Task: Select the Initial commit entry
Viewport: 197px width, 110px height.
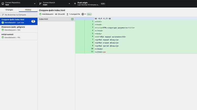Action: 19,36
